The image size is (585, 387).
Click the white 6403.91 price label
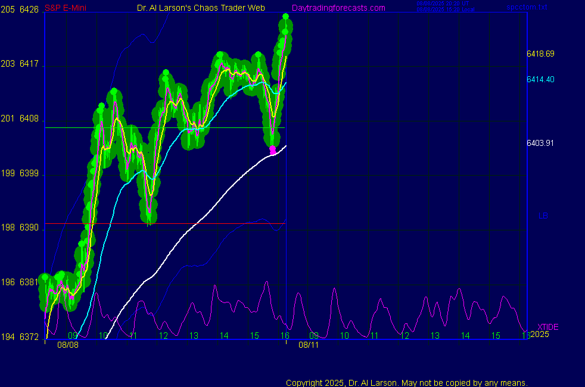pyautogui.click(x=540, y=142)
